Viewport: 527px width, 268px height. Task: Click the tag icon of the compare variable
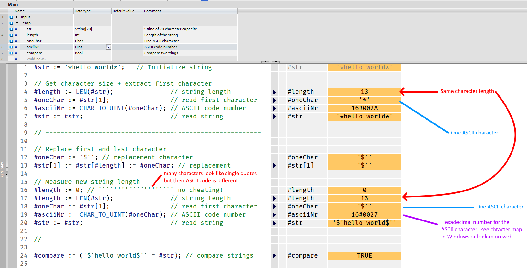[x=11, y=53]
